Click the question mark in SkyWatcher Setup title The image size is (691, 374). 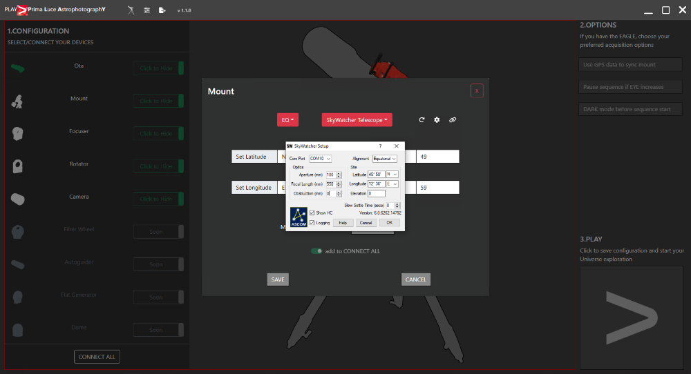pos(380,146)
